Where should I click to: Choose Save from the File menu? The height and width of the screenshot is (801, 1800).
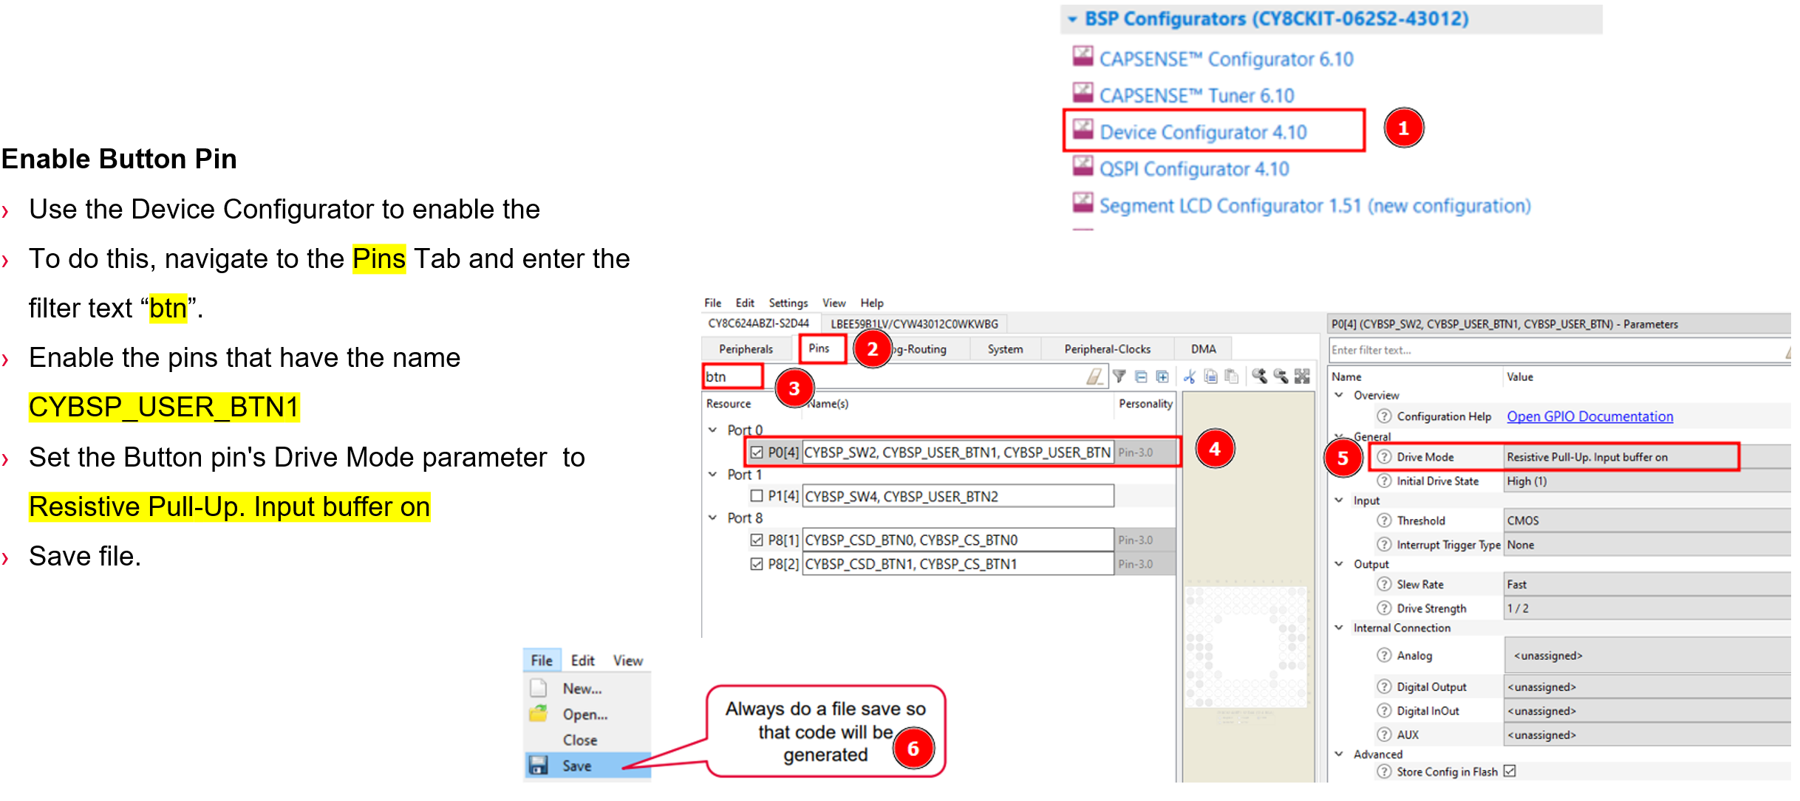click(576, 766)
